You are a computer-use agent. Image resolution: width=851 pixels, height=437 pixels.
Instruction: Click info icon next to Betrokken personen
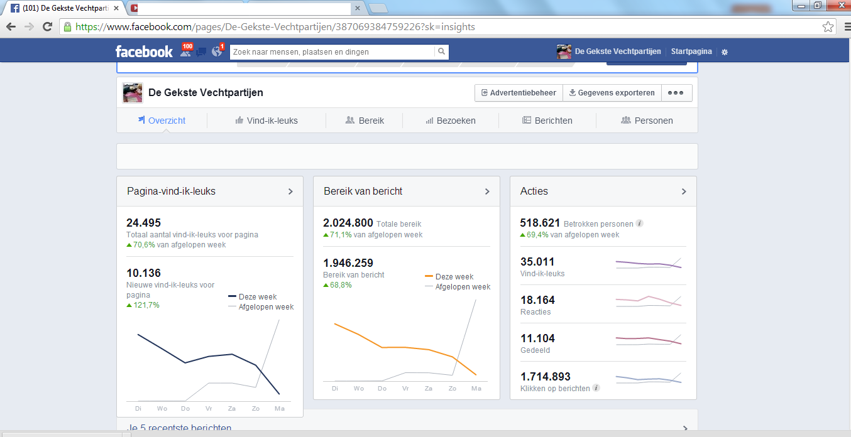click(640, 224)
